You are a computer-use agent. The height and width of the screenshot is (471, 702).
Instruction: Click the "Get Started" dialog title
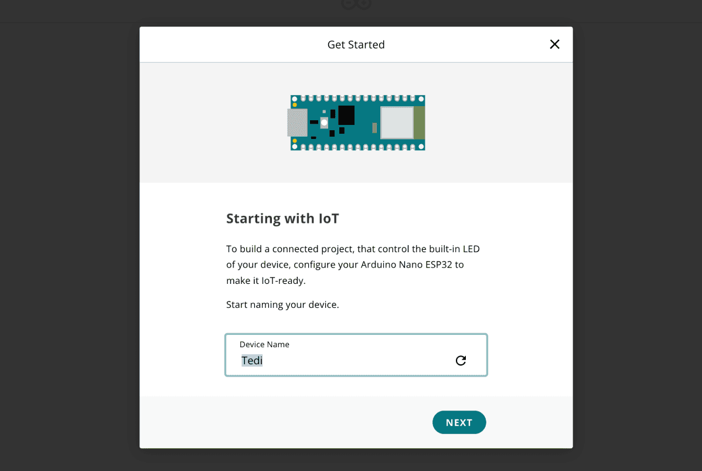coord(356,45)
